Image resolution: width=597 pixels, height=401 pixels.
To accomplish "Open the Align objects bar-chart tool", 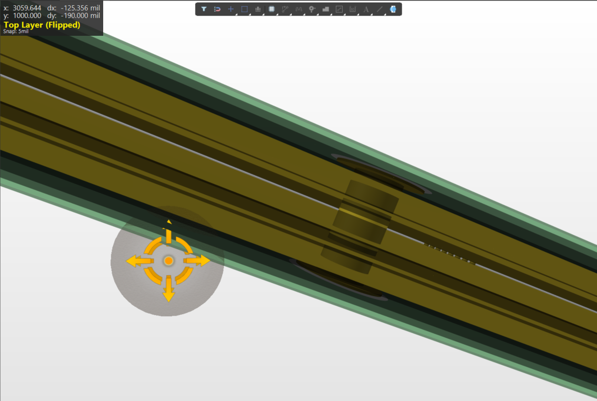I will (258, 9).
